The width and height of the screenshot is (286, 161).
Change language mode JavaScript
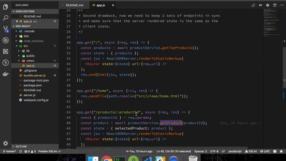(235, 151)
